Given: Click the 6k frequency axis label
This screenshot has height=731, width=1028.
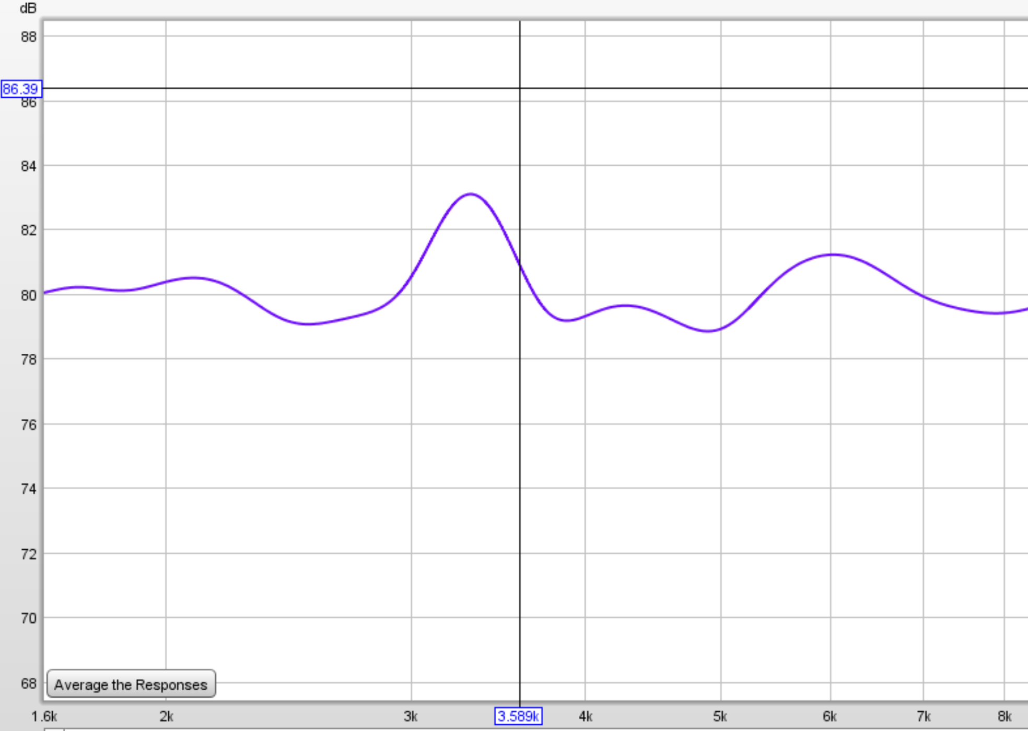Looking at the screenshot, I should point(830,716).
